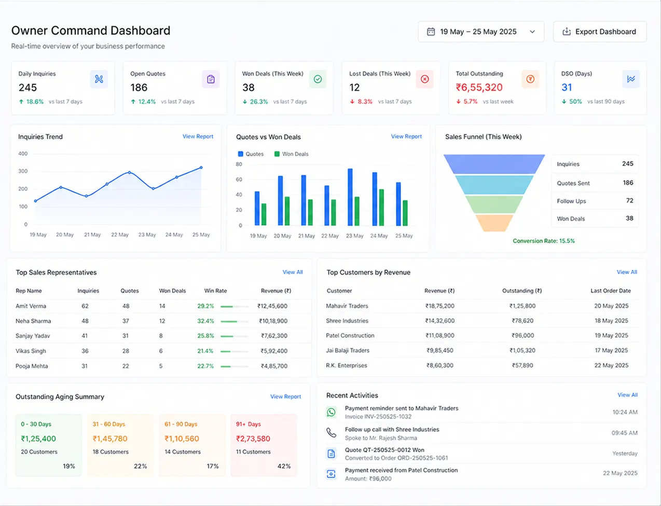Image resolution: width=661 pixels, height=506 pixels.
Task: Select the Vikas Singh rep name
Action: tap(31, 351)
